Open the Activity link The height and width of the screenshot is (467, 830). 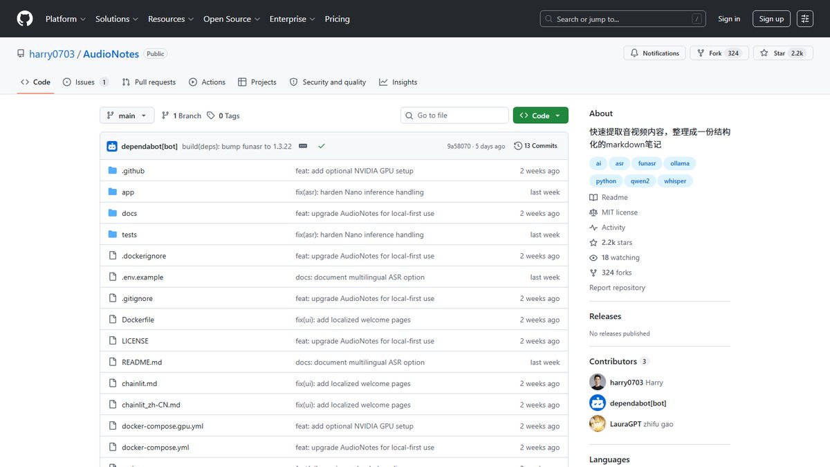click(607, 228)
